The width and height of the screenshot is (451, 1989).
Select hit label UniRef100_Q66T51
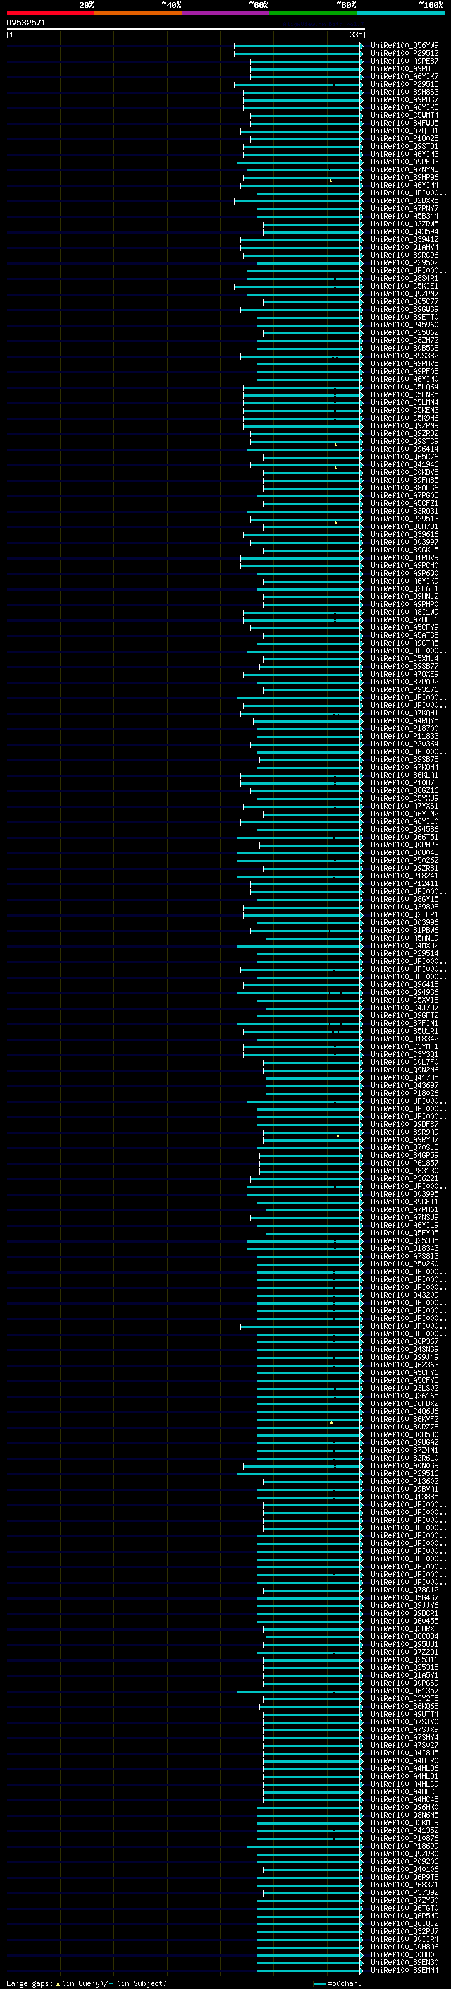(404, 836)
